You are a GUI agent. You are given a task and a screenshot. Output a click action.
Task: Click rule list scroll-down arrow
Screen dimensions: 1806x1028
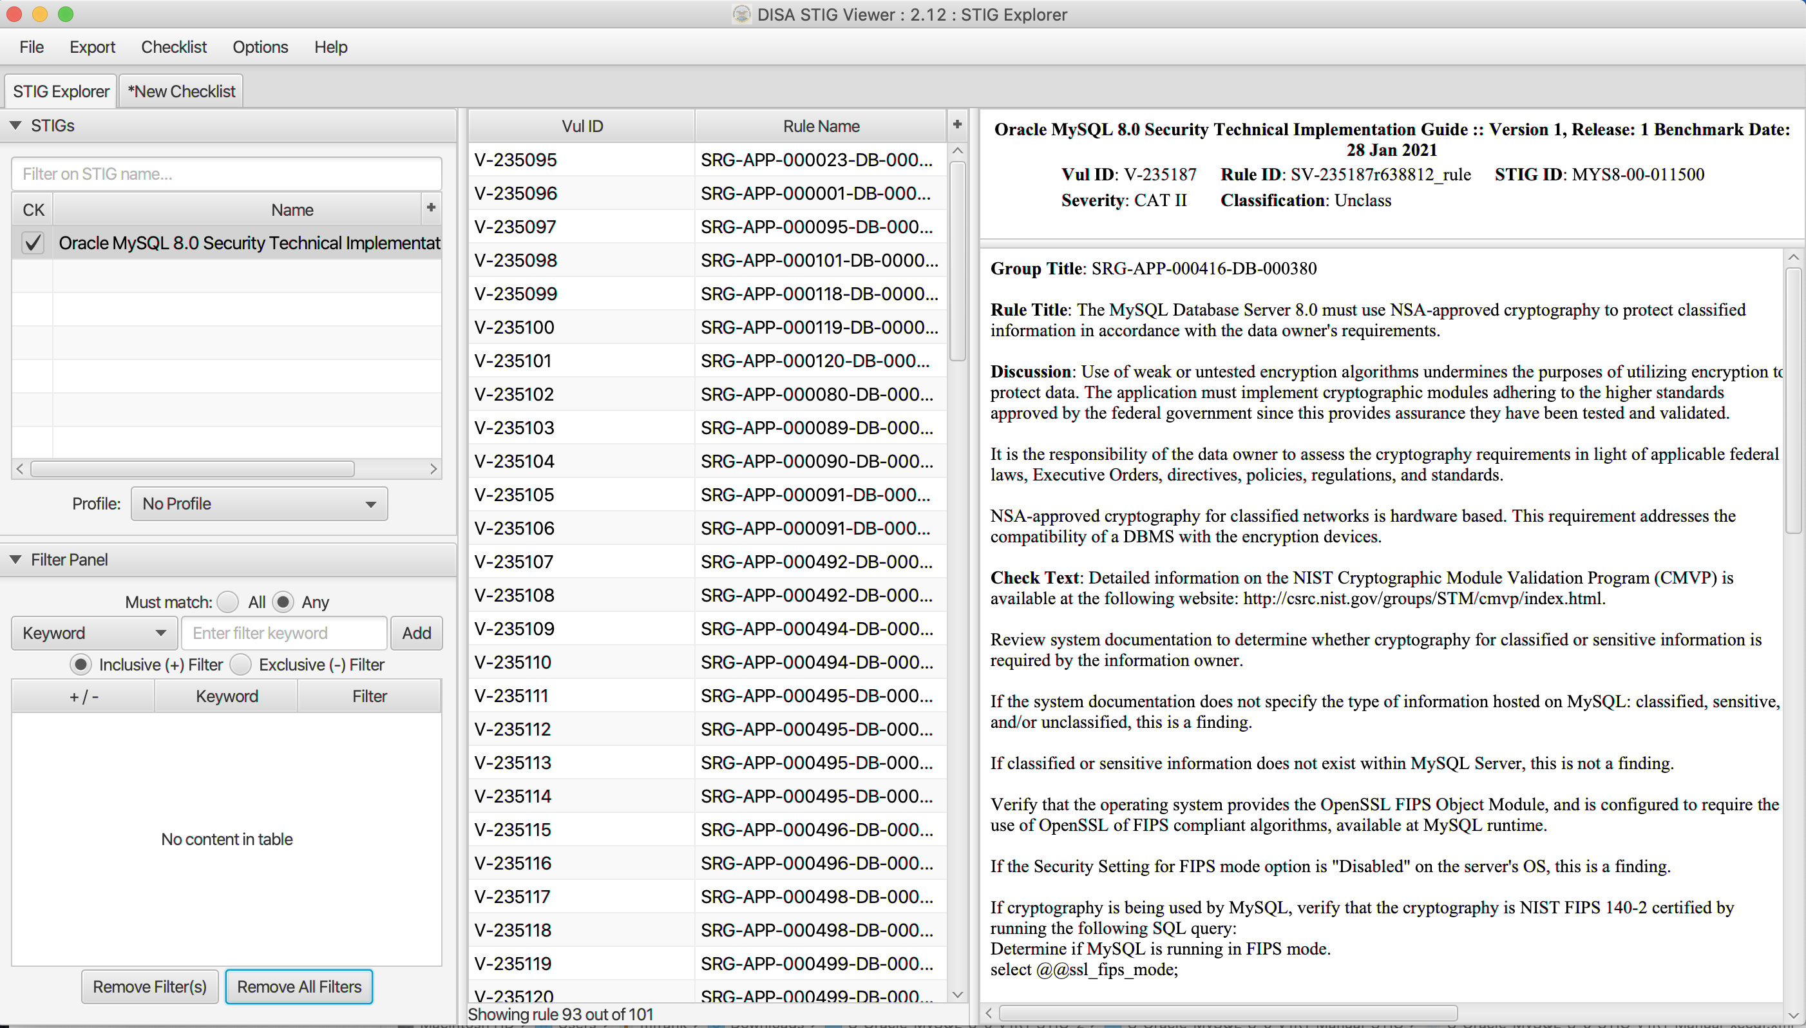tap(957, 994)
